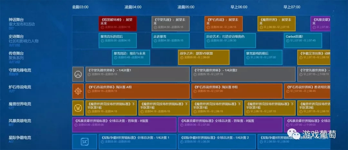Open the 《魔兽世界》：展望未来 event card
Screen dimensions: 348x150
click(x=276, y=24)
